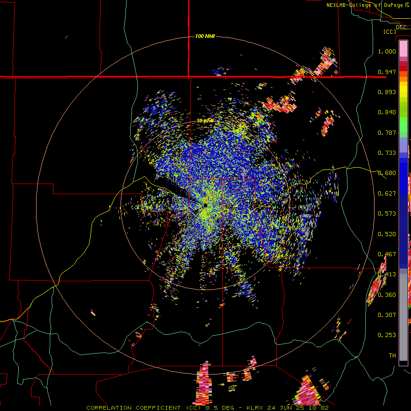The width and height of the screenshot is (411, 411).
Task: Click the KLRX radar site center dot
Action: [x=205, y=205]
